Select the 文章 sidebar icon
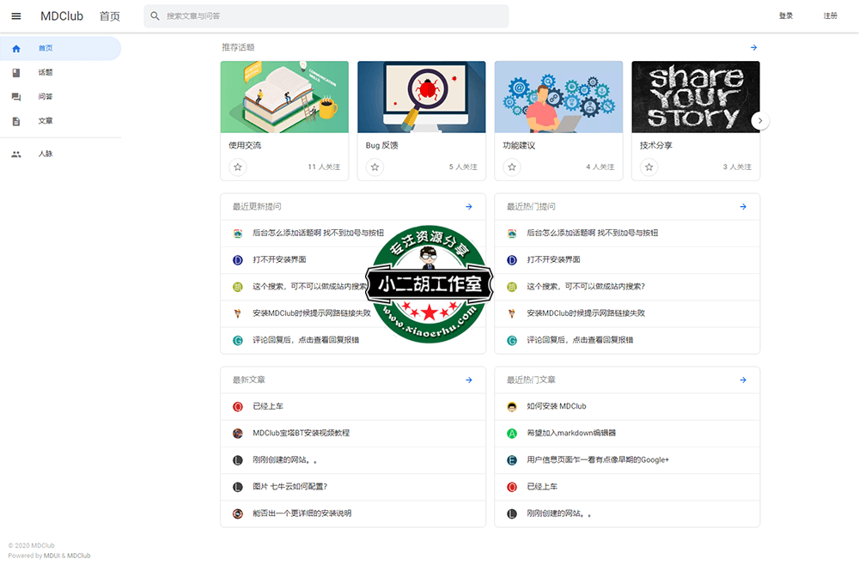 15,121
